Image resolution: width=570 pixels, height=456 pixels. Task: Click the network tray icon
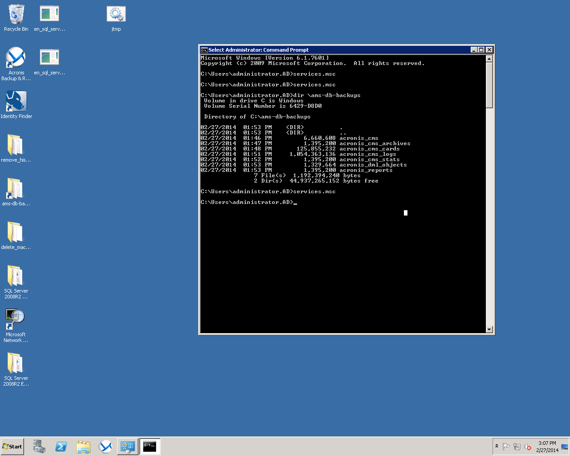pos(517,447)
